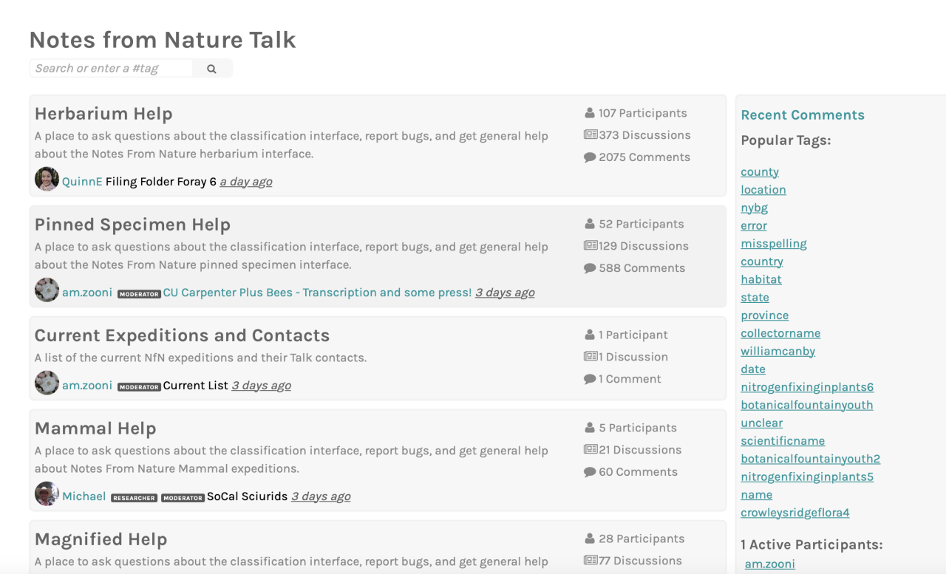Open 'Filing Folder Foray 6' discussion
The height and width of the screenshot is (574, 946).
[161, 182]
